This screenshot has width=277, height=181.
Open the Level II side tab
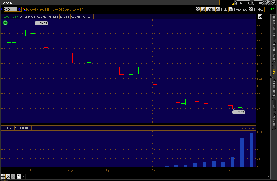click(274, 105)
